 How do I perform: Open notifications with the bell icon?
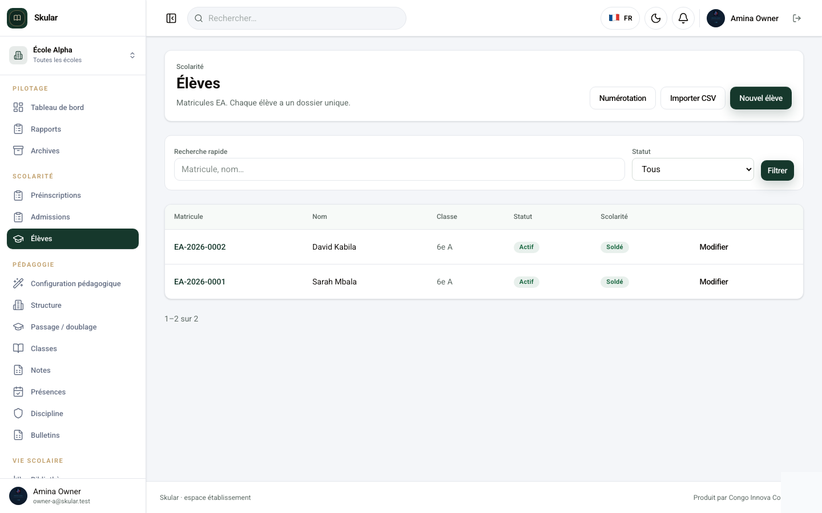click(683, 18)
